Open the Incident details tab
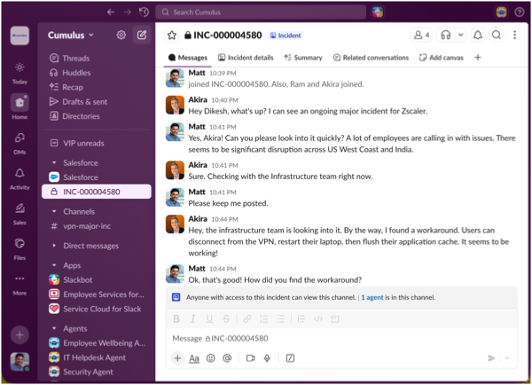The height and width of the screenshot is (385, 532). coord(246,58)
